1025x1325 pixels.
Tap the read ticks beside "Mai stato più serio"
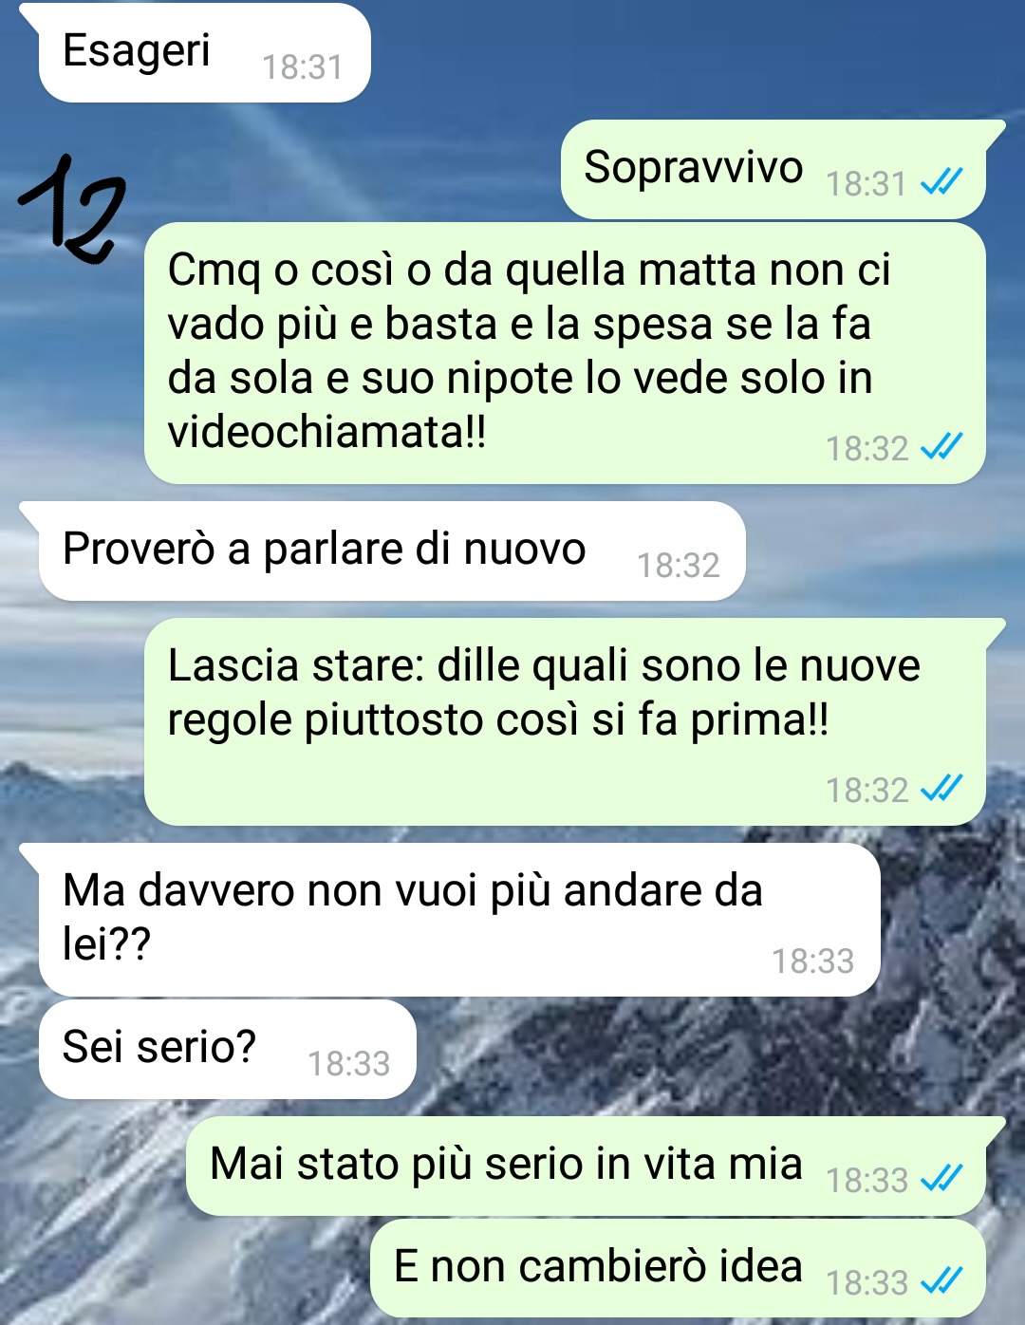click(941, 1178)
